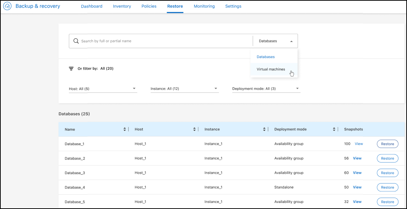View snapshots for Database_2
The width and height of the screenshot is (407, 209).
[357, 158]
